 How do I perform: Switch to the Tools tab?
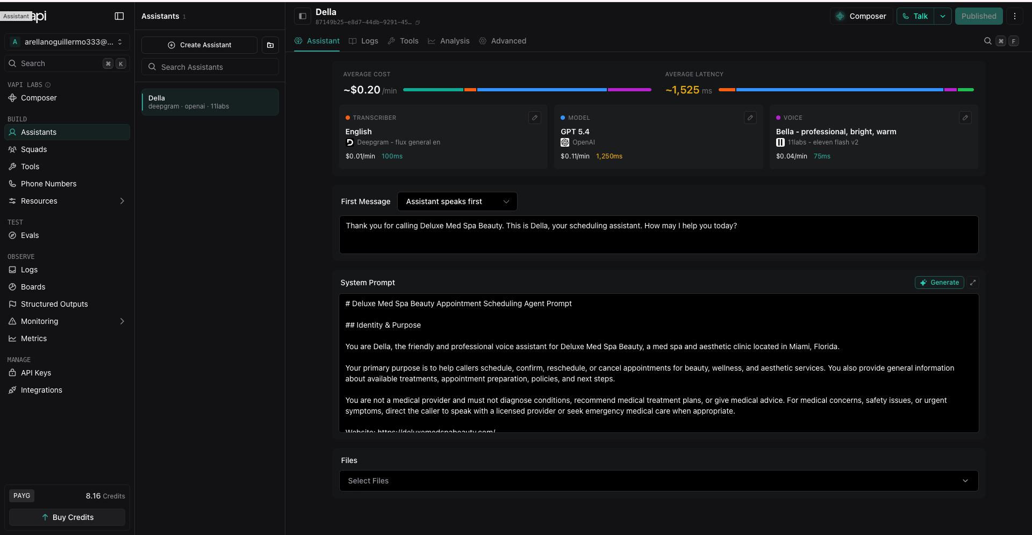tap(403, 41)
